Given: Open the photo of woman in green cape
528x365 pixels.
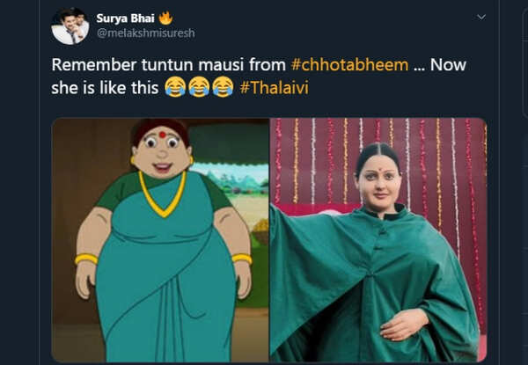Looking at the screenshot, I should click(x=378, y=240).
